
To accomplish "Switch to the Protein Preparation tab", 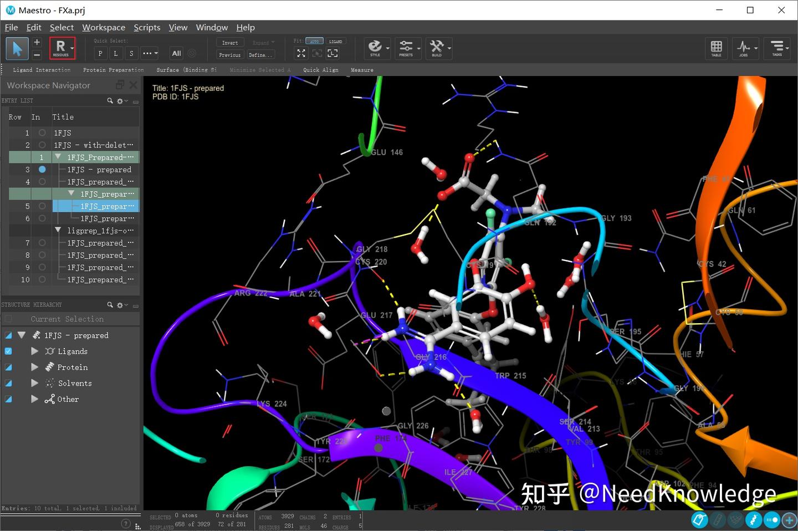I will [x=113, y=70].
